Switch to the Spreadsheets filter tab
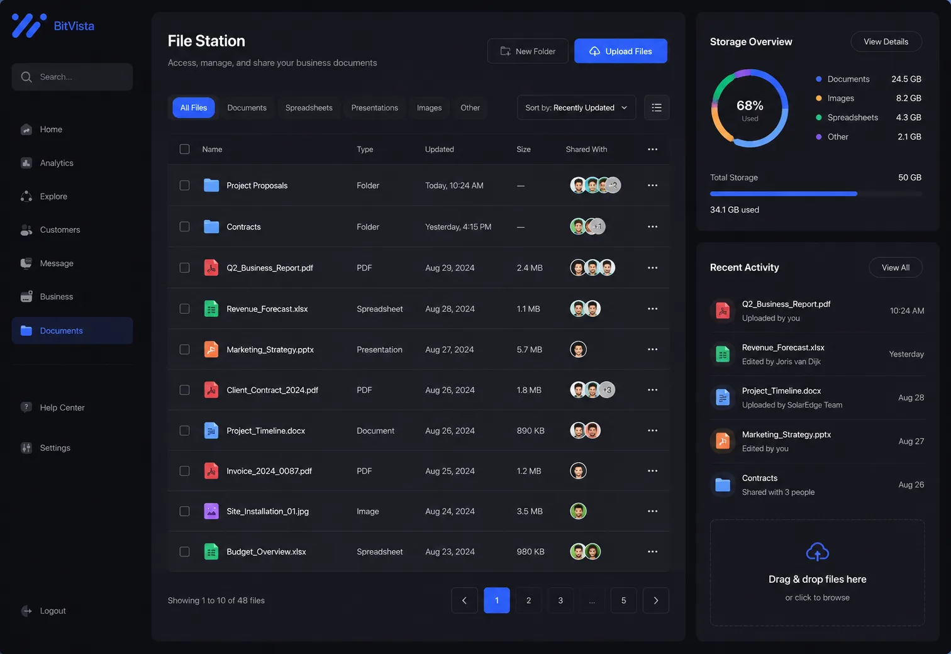 point(309,108)
